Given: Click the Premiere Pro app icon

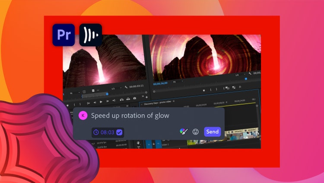Looking at the screenshot, I should (x=64, y=35).
